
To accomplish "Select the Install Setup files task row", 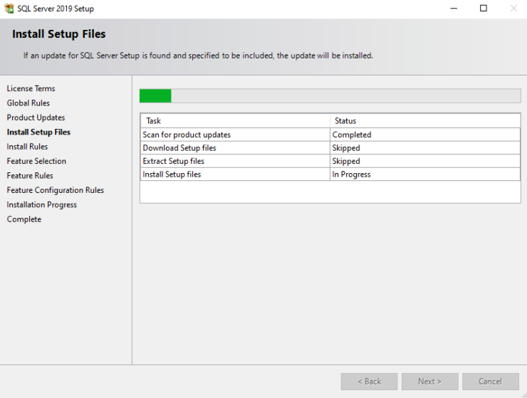I will click(x=330, y=174).
